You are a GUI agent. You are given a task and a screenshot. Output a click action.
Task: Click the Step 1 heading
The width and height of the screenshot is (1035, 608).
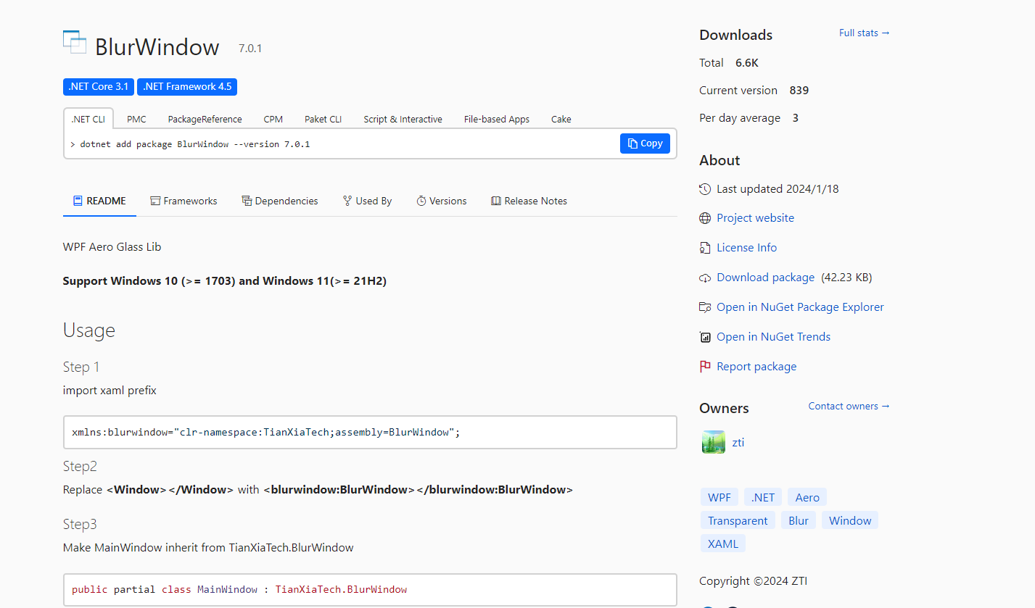coord(81,367)
